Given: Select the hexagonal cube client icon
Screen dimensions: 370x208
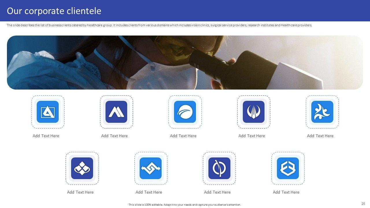Looking at the screenshot, I should pyautogui.click(x=288, y=168).
